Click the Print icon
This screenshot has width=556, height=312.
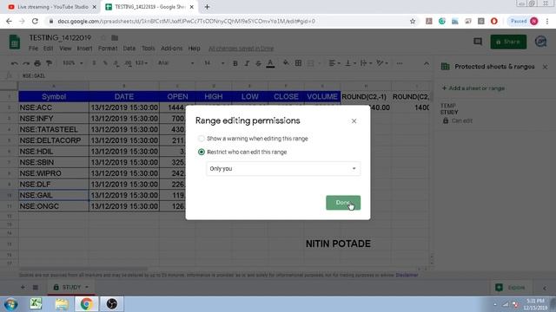[37, 63]
